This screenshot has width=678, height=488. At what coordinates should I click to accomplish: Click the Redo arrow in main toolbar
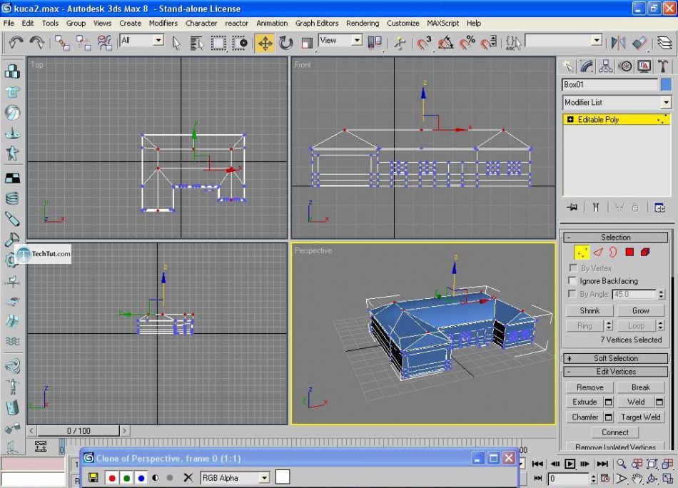36,42
